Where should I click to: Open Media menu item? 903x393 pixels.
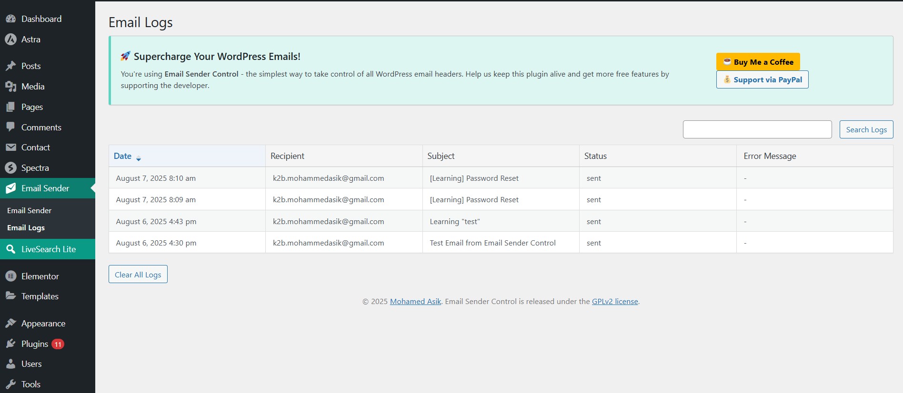point(48,87)
